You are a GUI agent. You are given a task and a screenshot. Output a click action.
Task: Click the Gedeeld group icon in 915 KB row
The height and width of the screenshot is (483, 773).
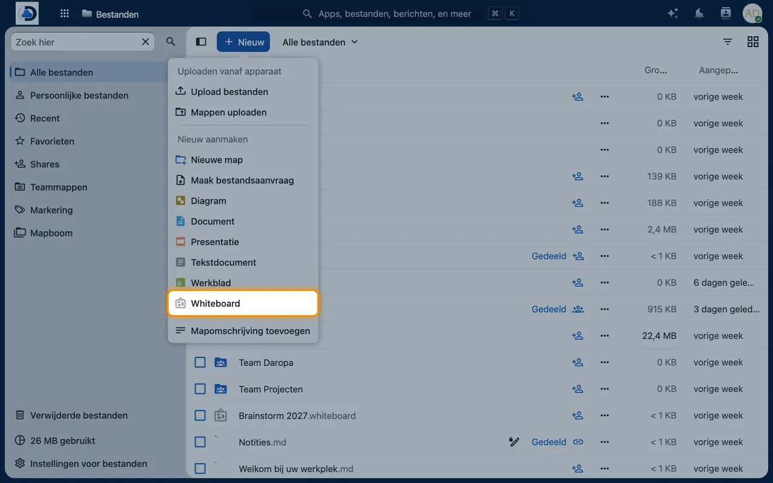pos(578,309)
